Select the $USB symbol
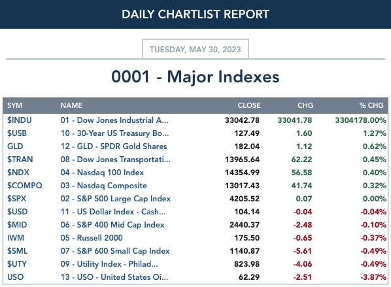The image size is (391, 287). pos(17,133)
